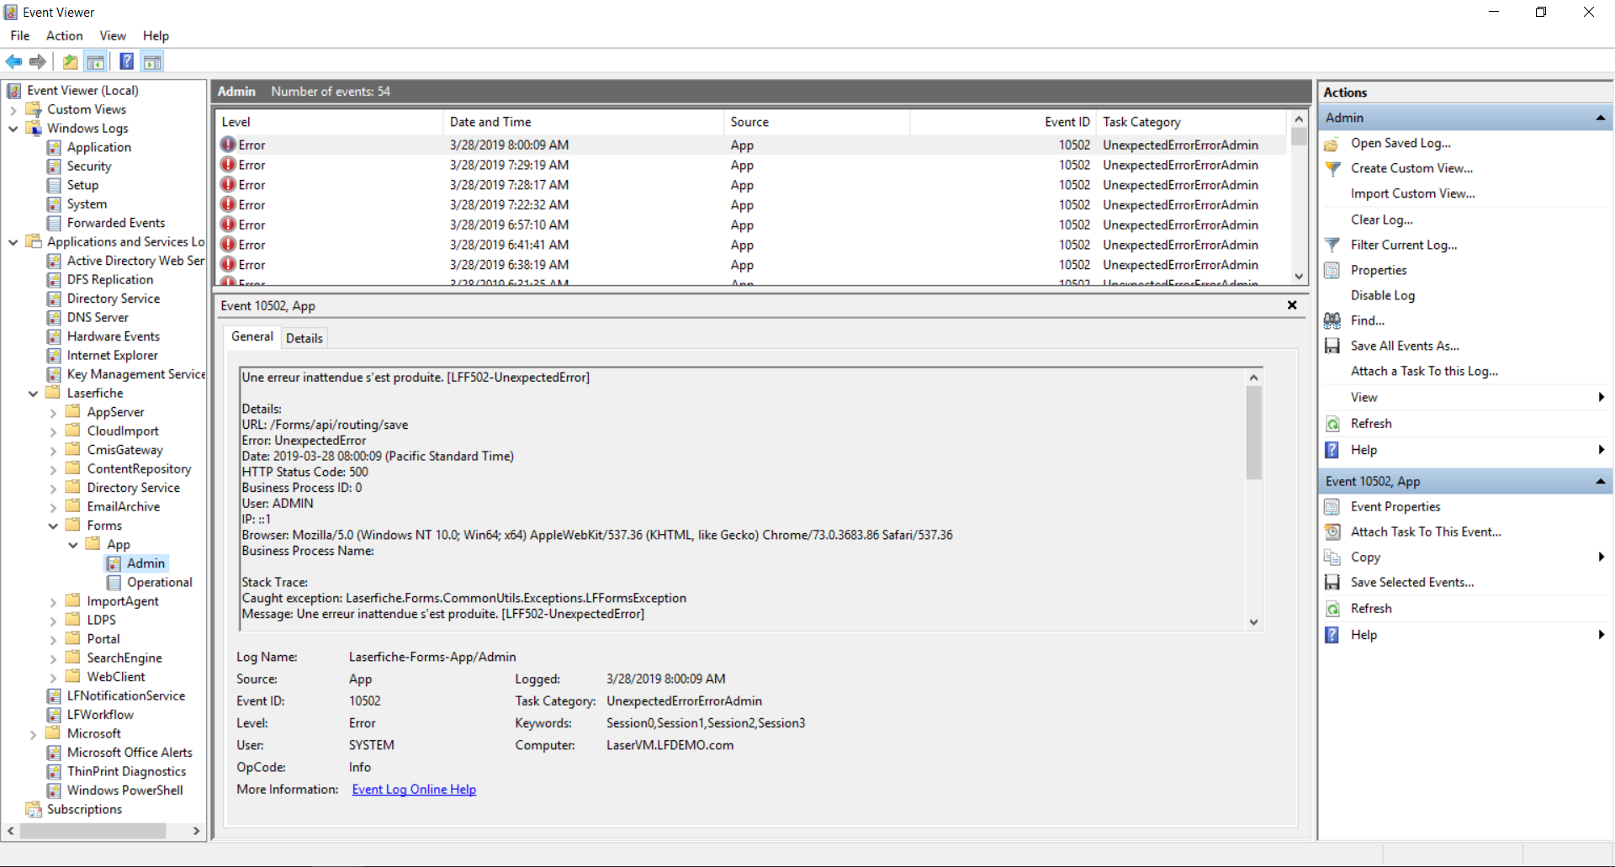Screen dimensions: 1615x867
Task: Click the Filter Current Log funnel icon
Action: 1332,246
